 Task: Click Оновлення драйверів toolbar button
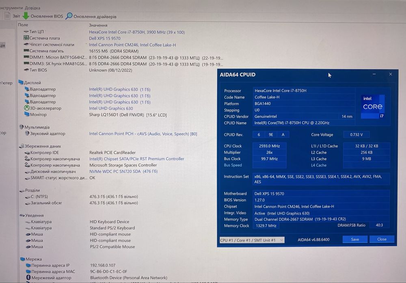pos(91,16)
